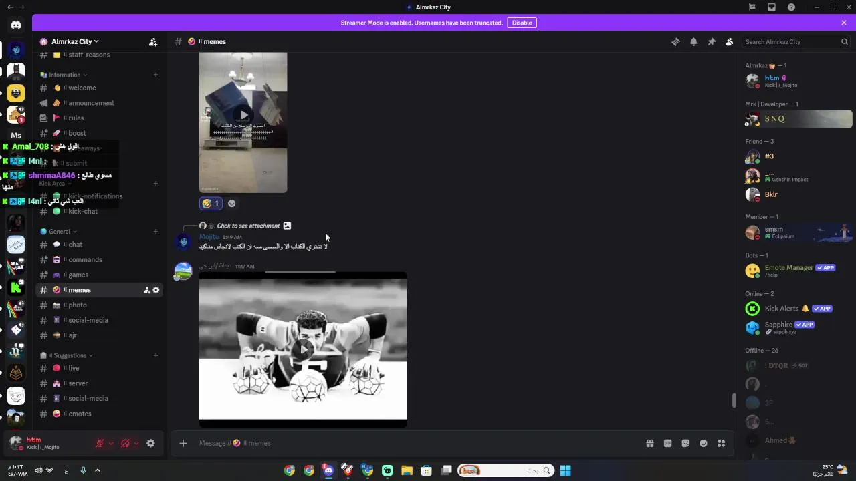
Task: Toggle the member list icon
Action: pyautogui.click(x=729, y=41)
